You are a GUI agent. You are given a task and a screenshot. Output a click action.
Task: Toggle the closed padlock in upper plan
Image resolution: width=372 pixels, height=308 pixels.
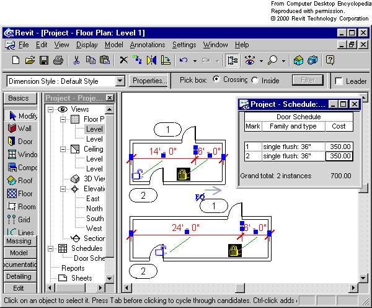tap(184, 174)
